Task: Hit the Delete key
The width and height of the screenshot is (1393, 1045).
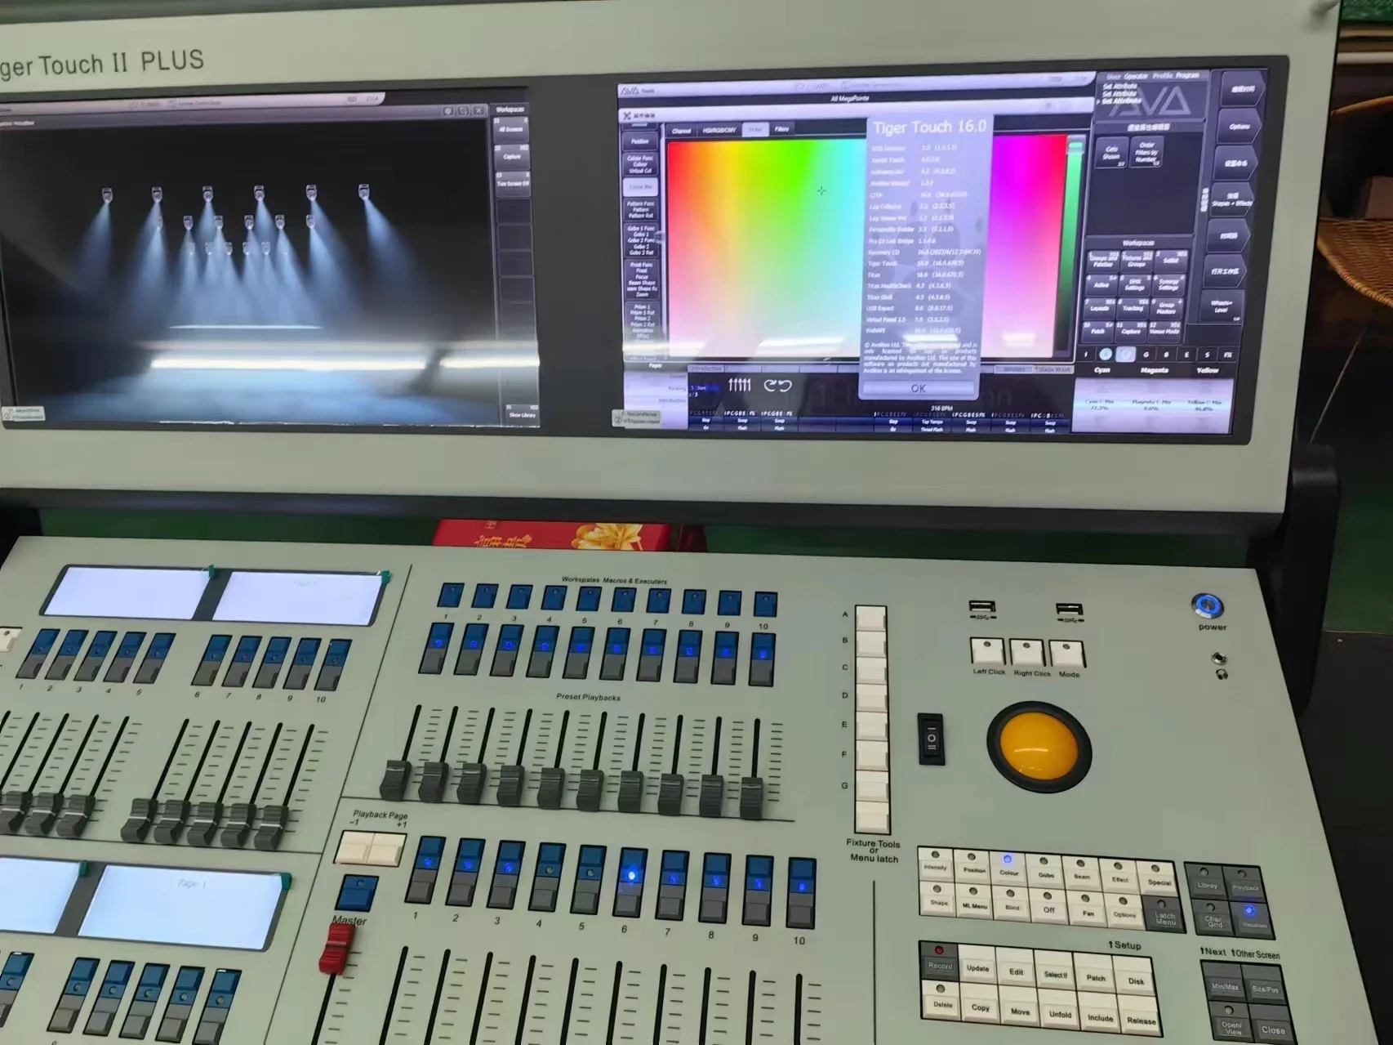Action: tap(943, 1002)
